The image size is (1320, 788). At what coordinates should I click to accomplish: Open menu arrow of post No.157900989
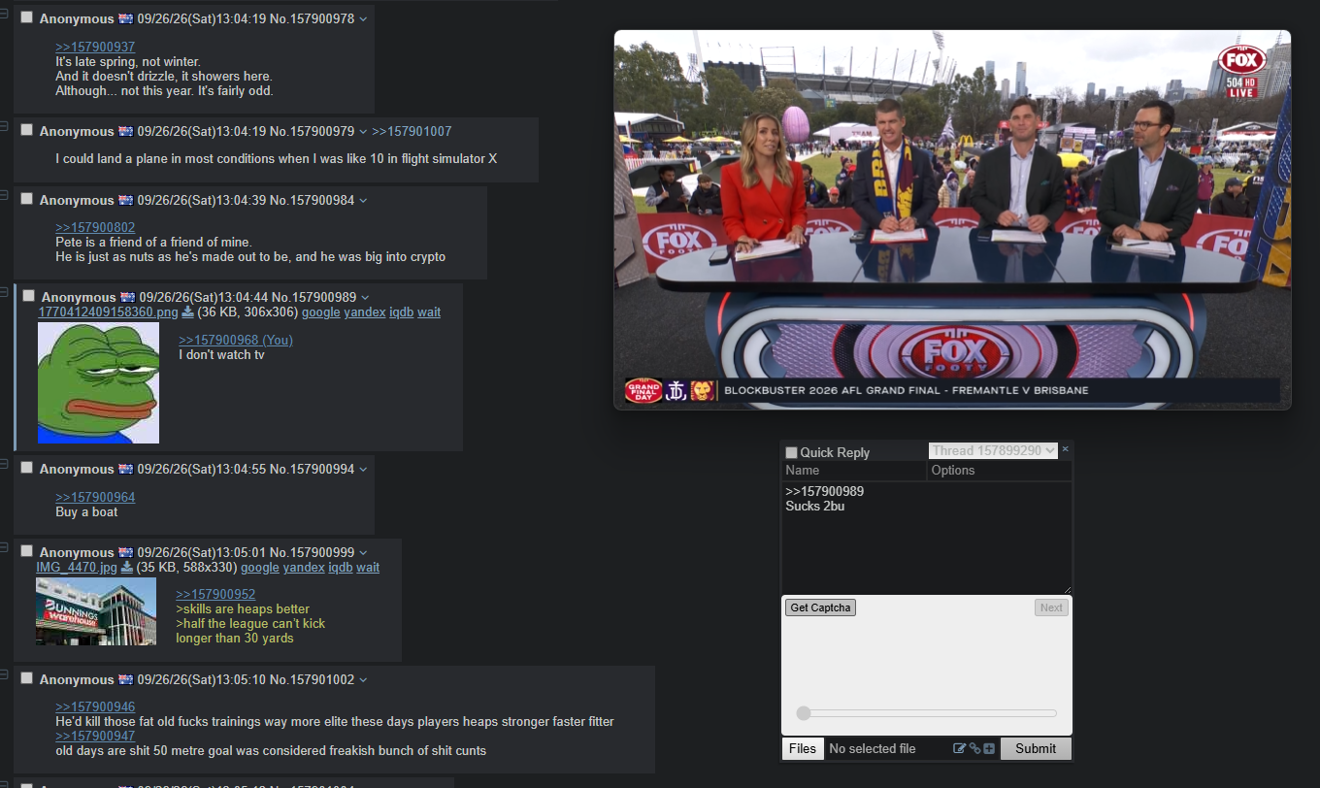pyautogui.click(x=365, y=297)
